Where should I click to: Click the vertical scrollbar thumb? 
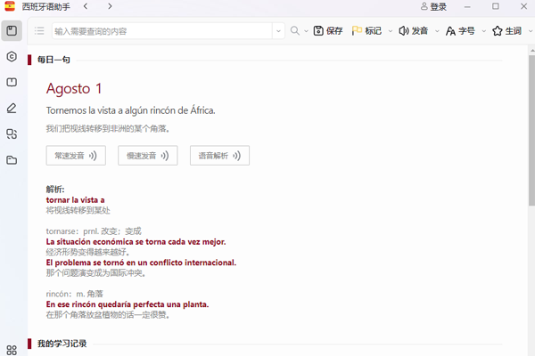(x=532, y=130)
